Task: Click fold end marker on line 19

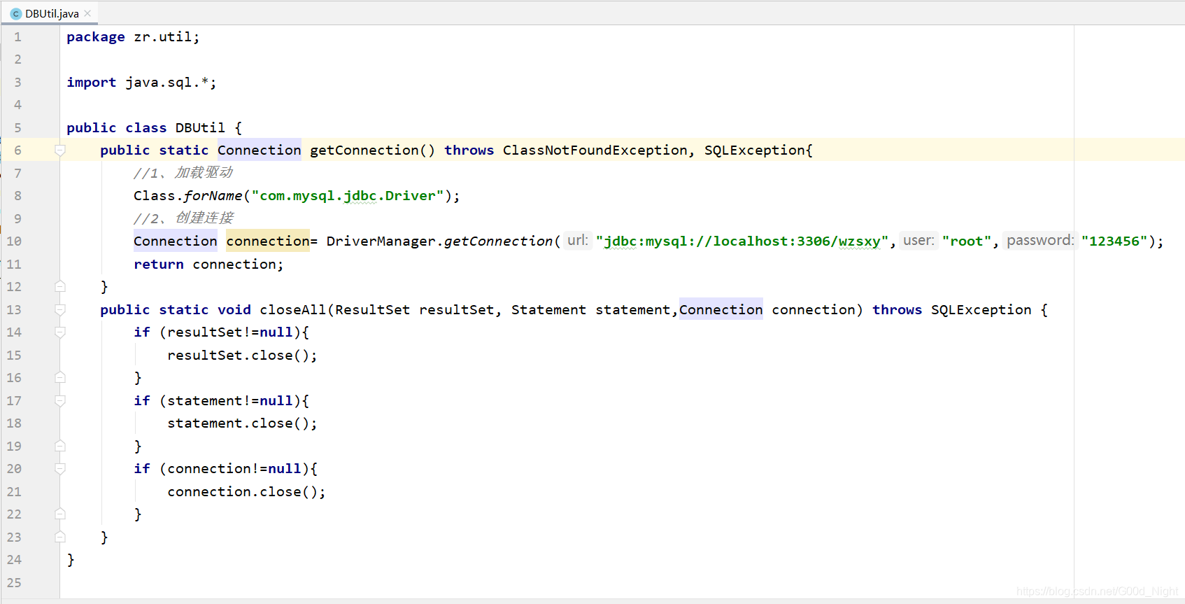Action: pos(60,446)
